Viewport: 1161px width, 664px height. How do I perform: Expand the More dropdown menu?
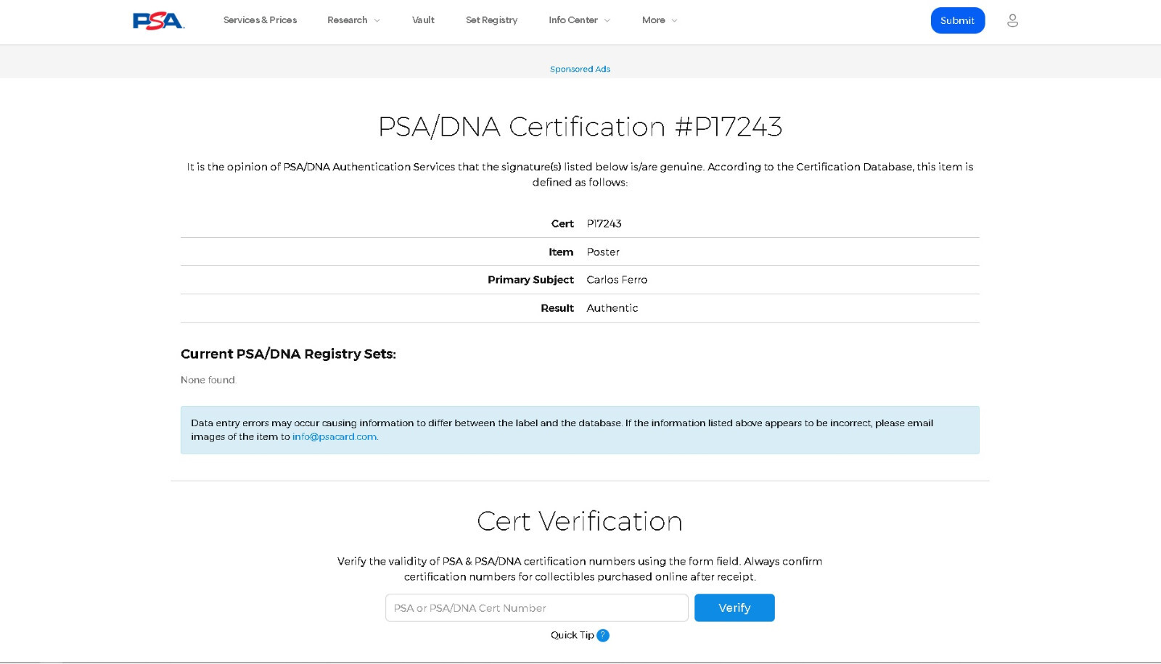660,20
